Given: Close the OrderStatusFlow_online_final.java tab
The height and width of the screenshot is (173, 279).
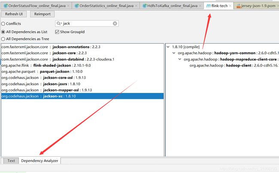Looking at the screenshot, I should 68,6.
